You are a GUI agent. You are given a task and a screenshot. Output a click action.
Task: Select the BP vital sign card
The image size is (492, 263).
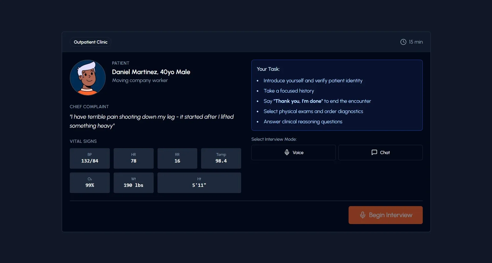point(90,158)
